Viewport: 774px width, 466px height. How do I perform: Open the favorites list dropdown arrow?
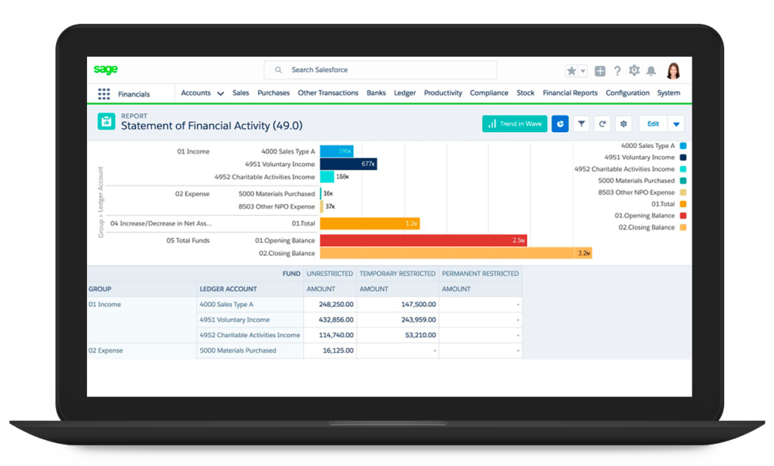point(583,71)
